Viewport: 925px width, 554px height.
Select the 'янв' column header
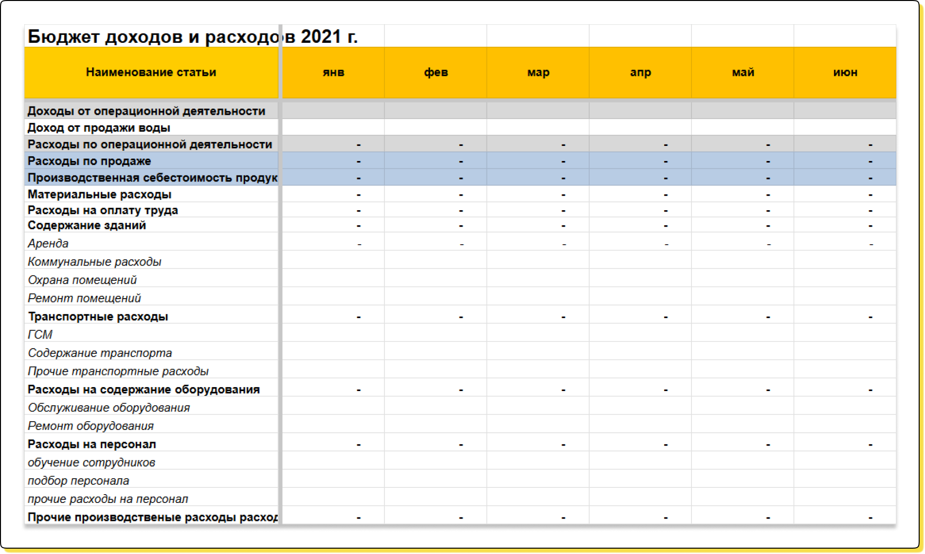tap(333, 72)
